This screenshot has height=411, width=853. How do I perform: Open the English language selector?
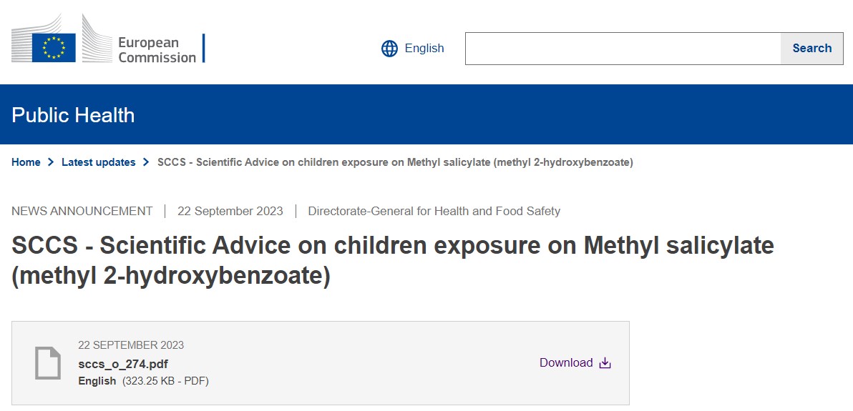coord(424,49)
